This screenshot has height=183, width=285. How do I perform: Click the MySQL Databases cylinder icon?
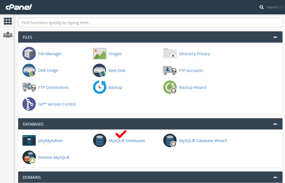(x=100, y=140)
